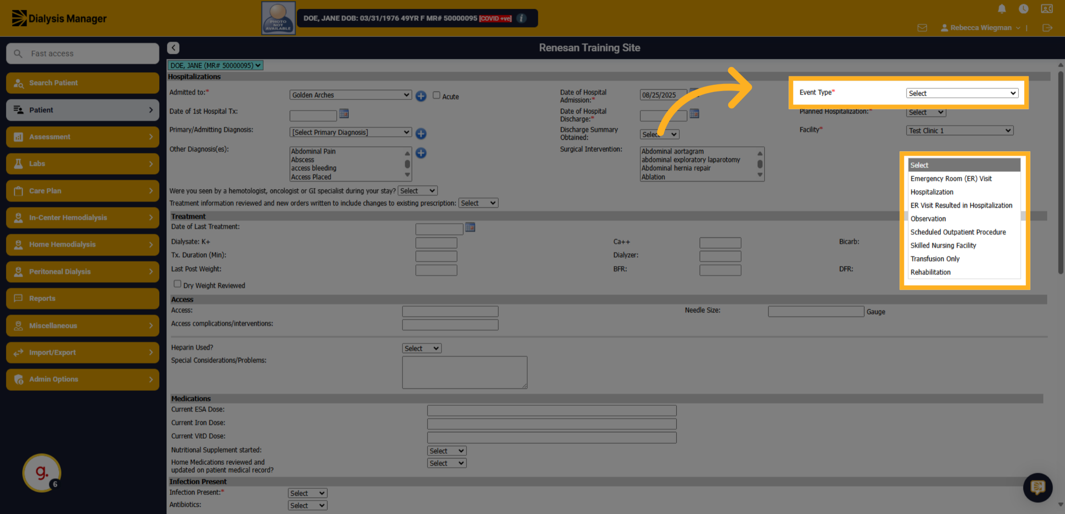The image size is (1065, 514).
Task: Check the Acute checkbox
Action: pyautogui.click(x=437, y=95)
